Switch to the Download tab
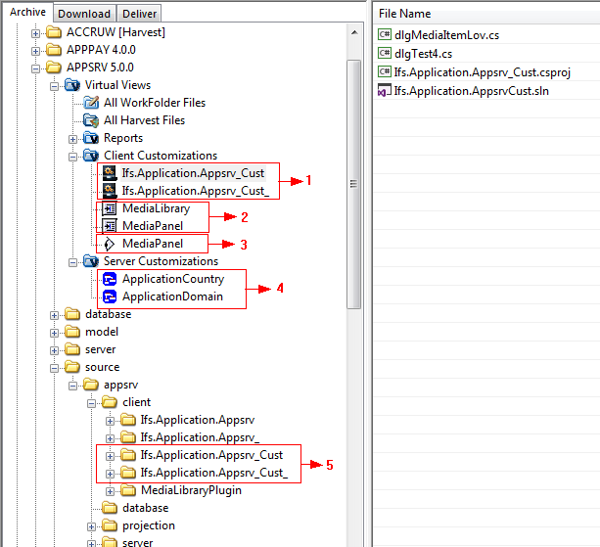The image size is (600, 547). point(83,14)
